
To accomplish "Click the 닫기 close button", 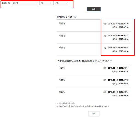I will 94,114.
